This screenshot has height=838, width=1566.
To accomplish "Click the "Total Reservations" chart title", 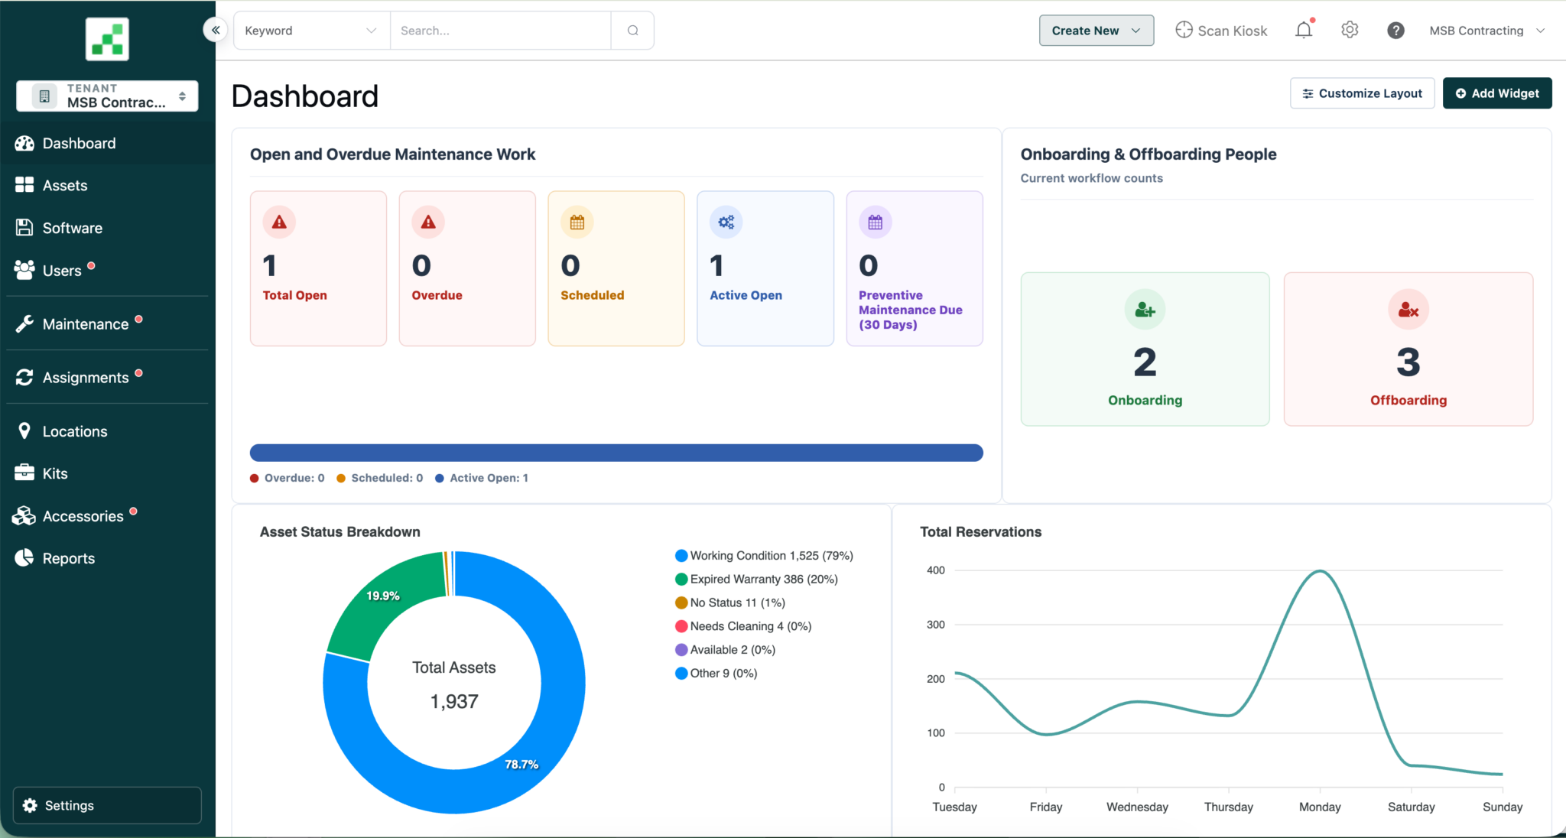I will pos(980,531).
